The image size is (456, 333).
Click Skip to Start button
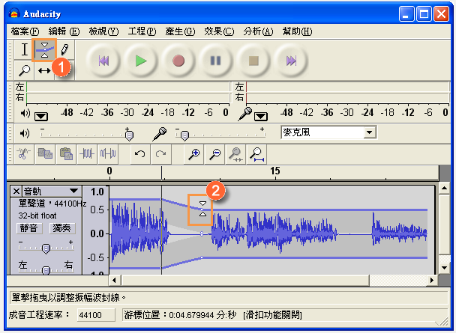pyautogui.click(x=103, y=61)
